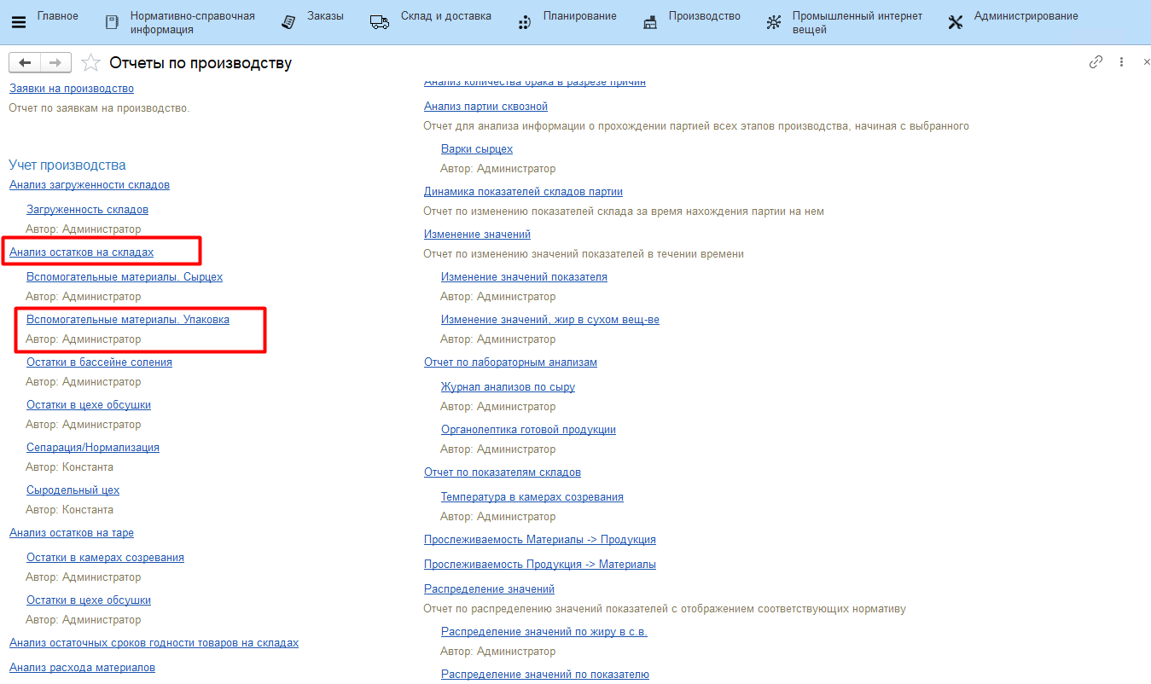
Task: Open the Анализ остатков на складах report
Action: click(81, 252)
